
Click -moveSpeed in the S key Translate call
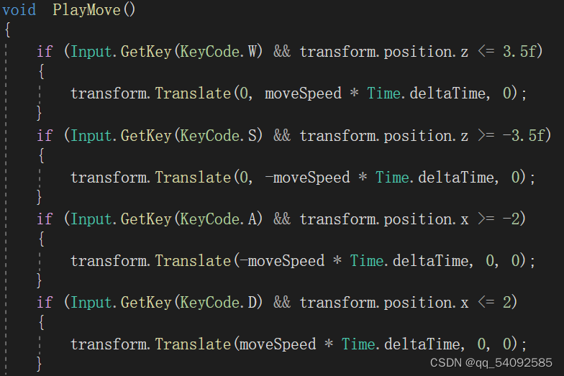[307, 177]
